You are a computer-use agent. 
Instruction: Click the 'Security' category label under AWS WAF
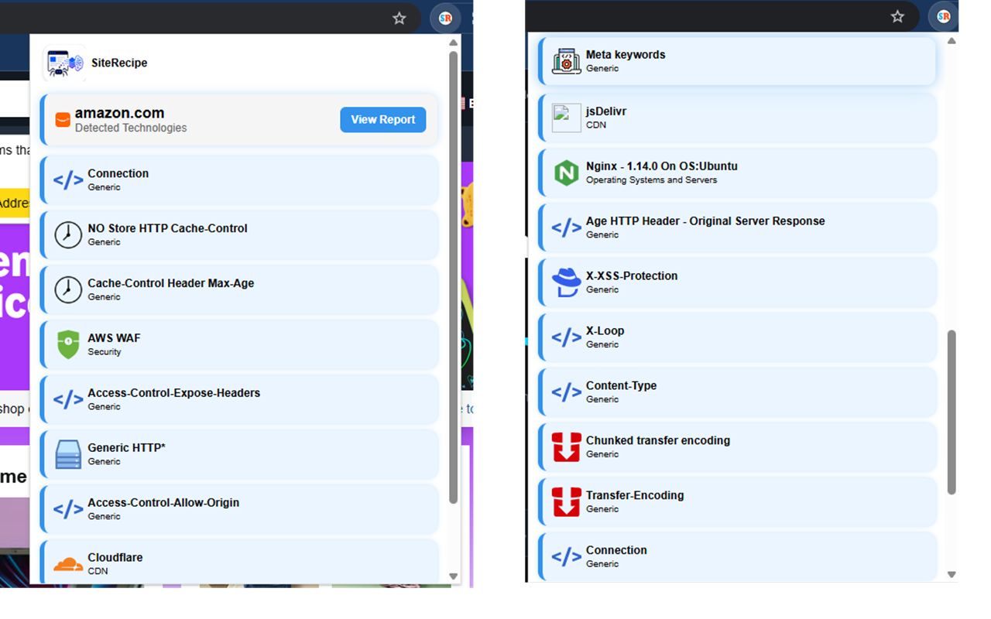pos(105,352)
